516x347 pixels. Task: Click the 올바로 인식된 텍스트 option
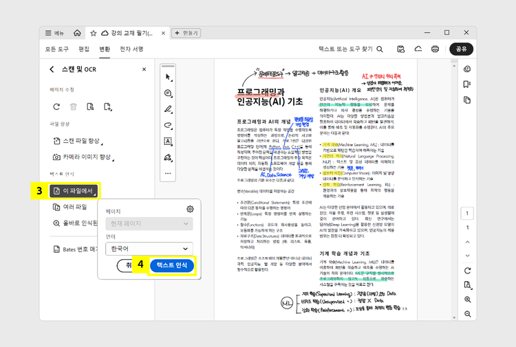pos(75,223)
